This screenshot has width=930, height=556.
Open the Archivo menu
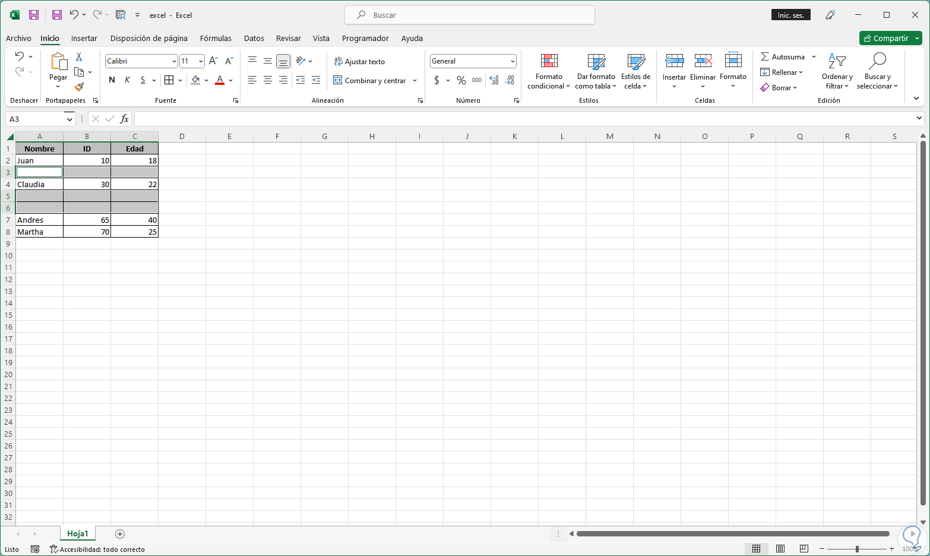[18, 38]
